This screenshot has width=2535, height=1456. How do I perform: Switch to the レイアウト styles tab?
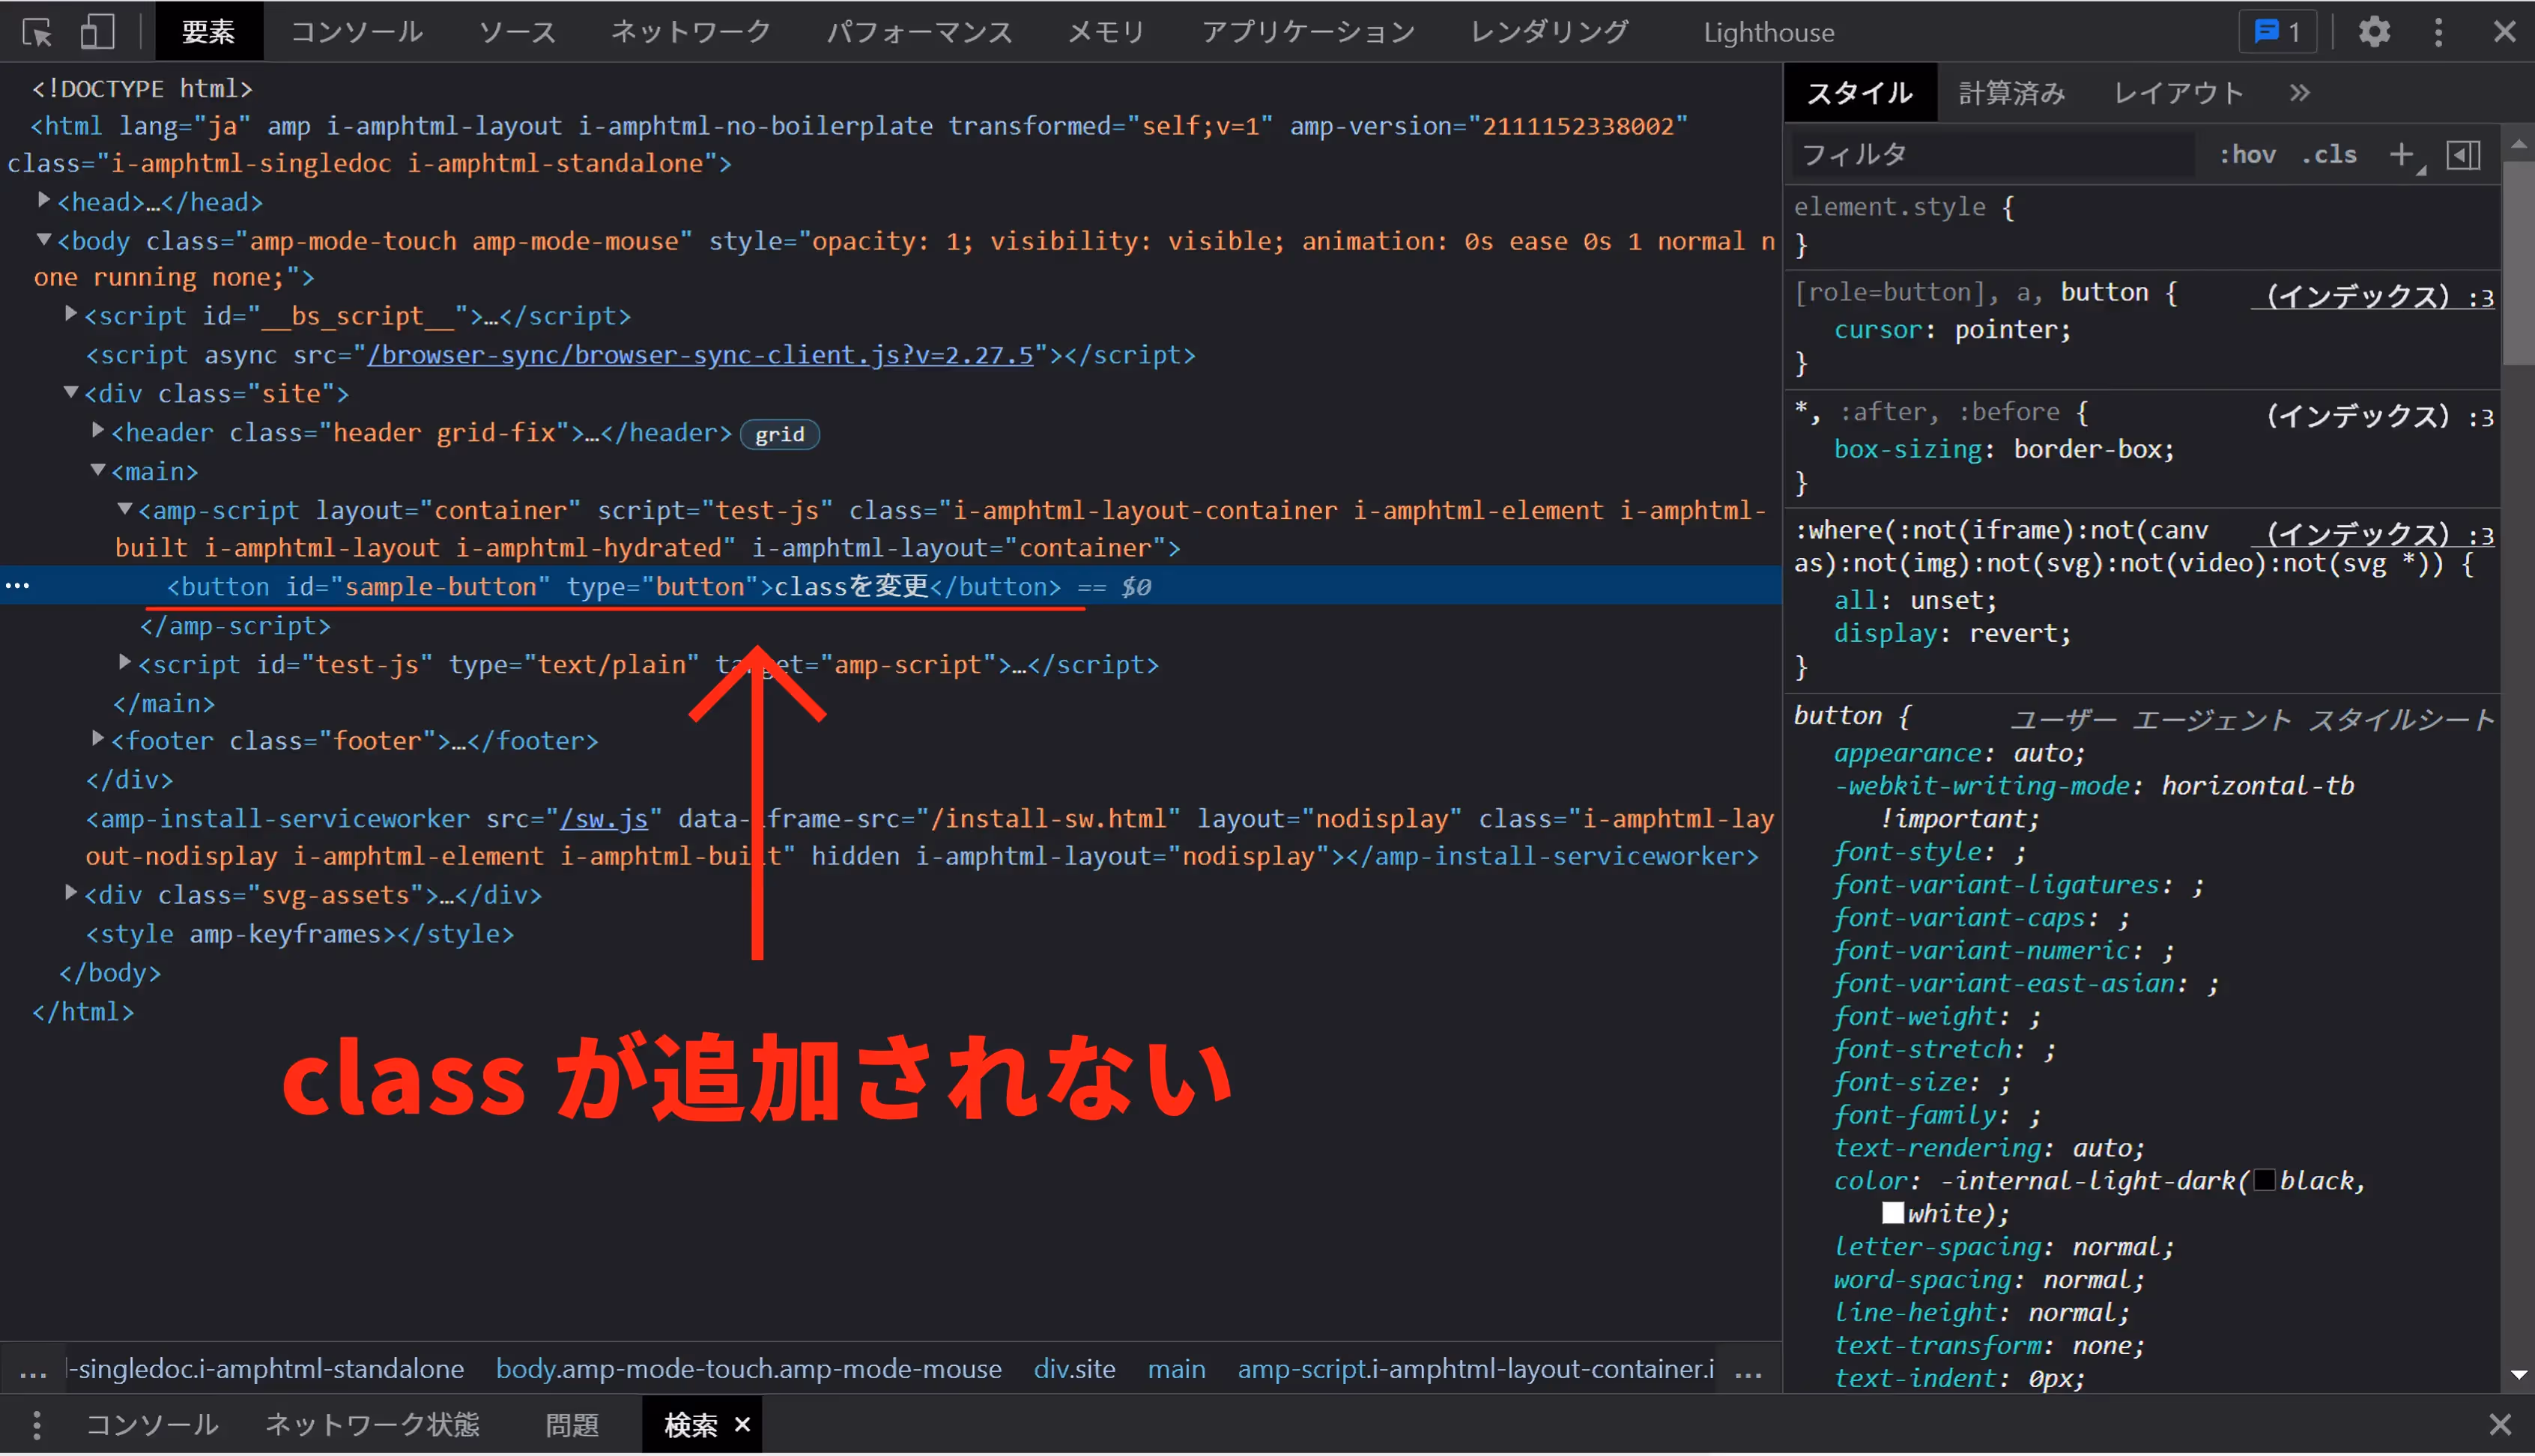pyautogui.click(x=2179, y=93)
